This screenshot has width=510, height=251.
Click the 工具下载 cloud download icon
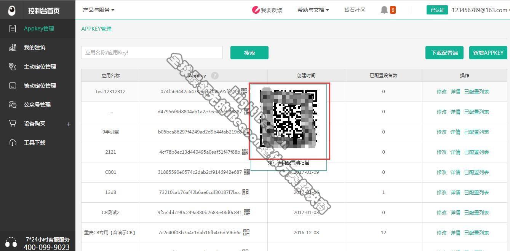click(x=13, y=143)
